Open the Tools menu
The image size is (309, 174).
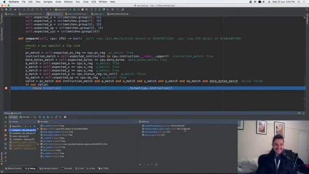pyautogui.click(x=85, y=2)
